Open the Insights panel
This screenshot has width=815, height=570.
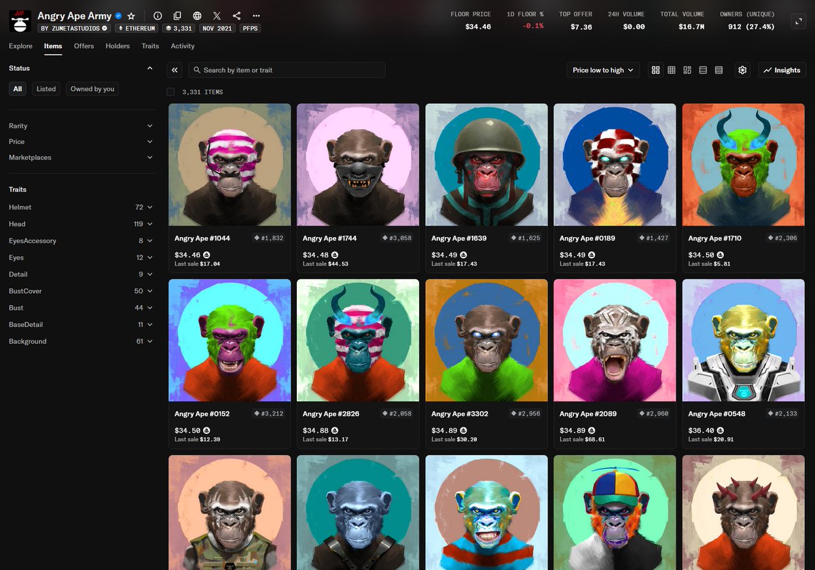[782, 70]
